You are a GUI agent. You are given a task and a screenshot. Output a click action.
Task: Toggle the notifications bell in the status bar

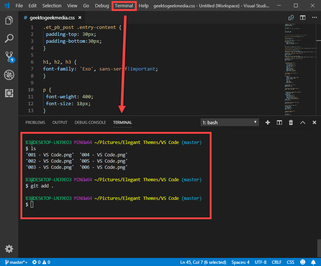(x=314, y=262)
